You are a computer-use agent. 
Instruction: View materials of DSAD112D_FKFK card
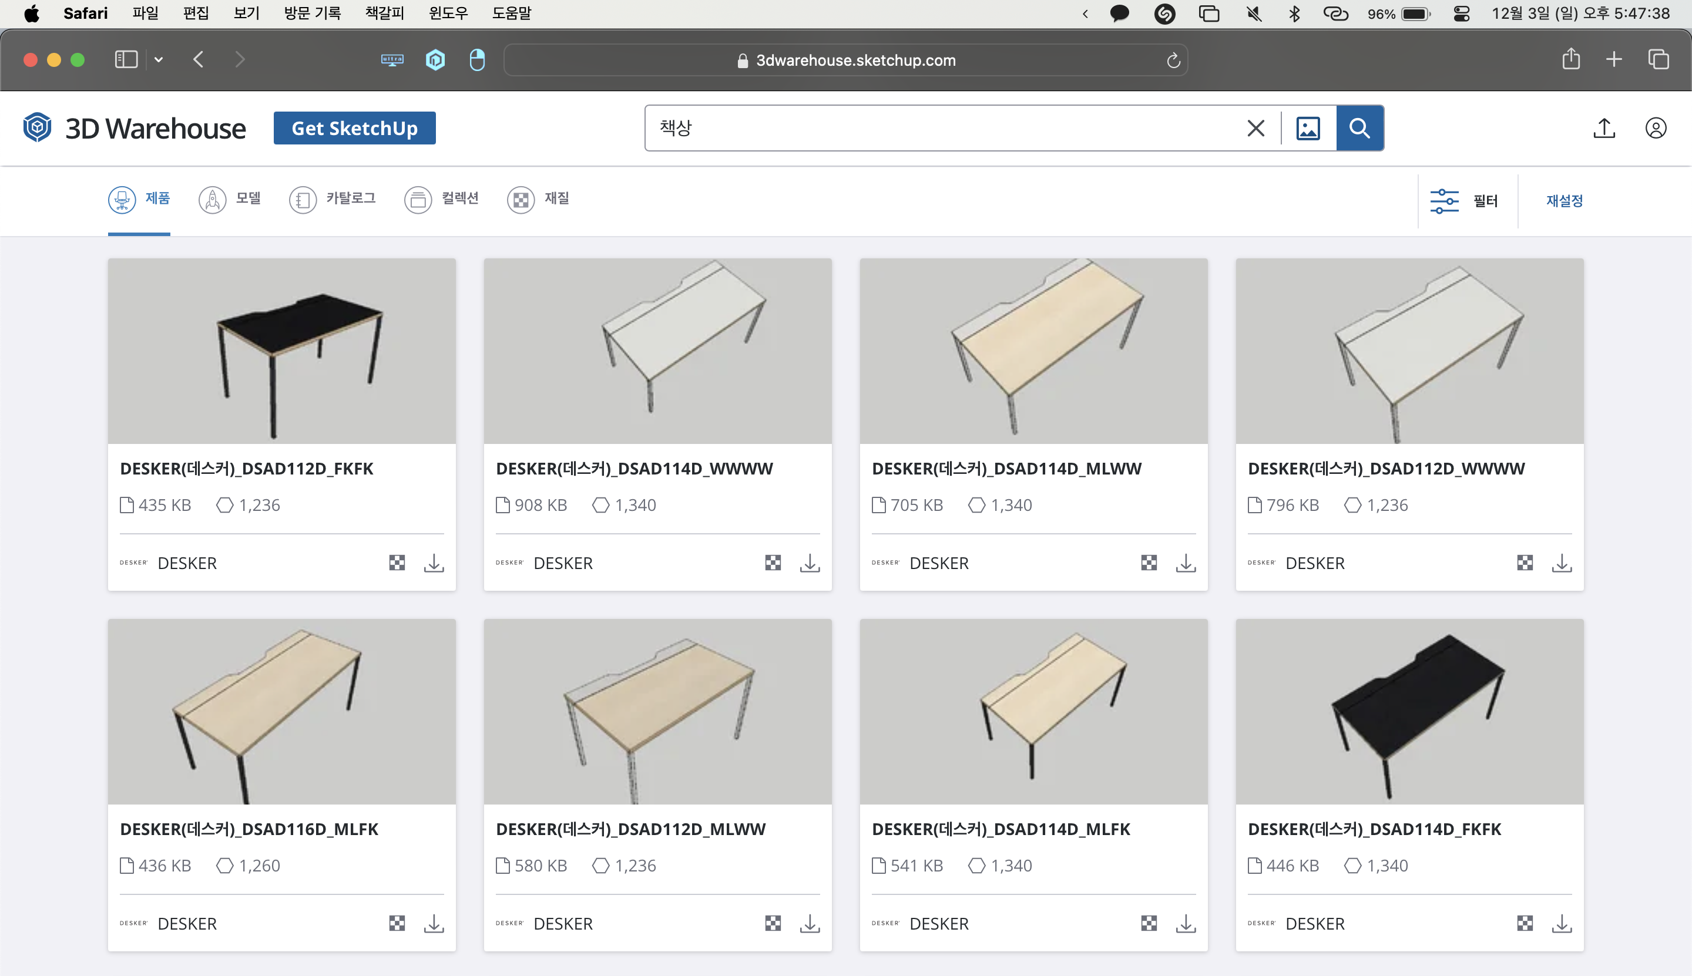(x=397, y=563)
